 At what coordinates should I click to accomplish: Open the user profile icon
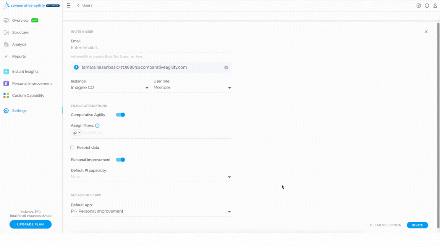pos(435,5)
